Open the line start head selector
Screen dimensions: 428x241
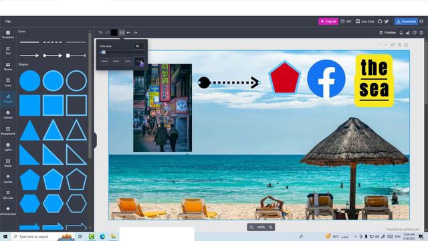128,33
